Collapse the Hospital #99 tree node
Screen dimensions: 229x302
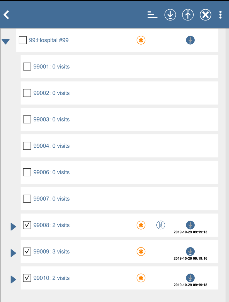click(x=6, y=42)
